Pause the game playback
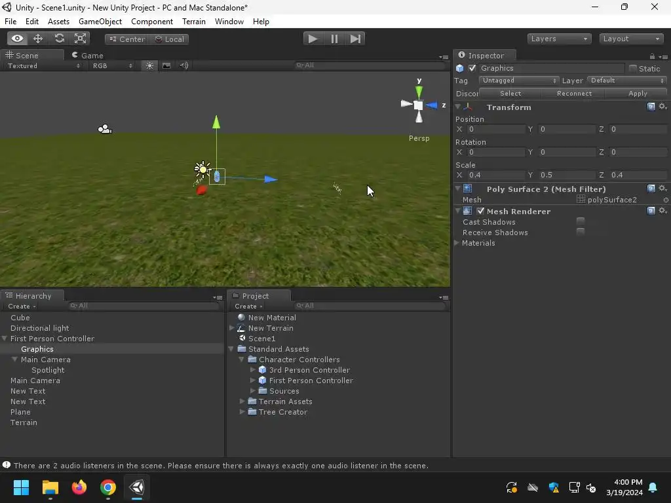 [334, 39]
